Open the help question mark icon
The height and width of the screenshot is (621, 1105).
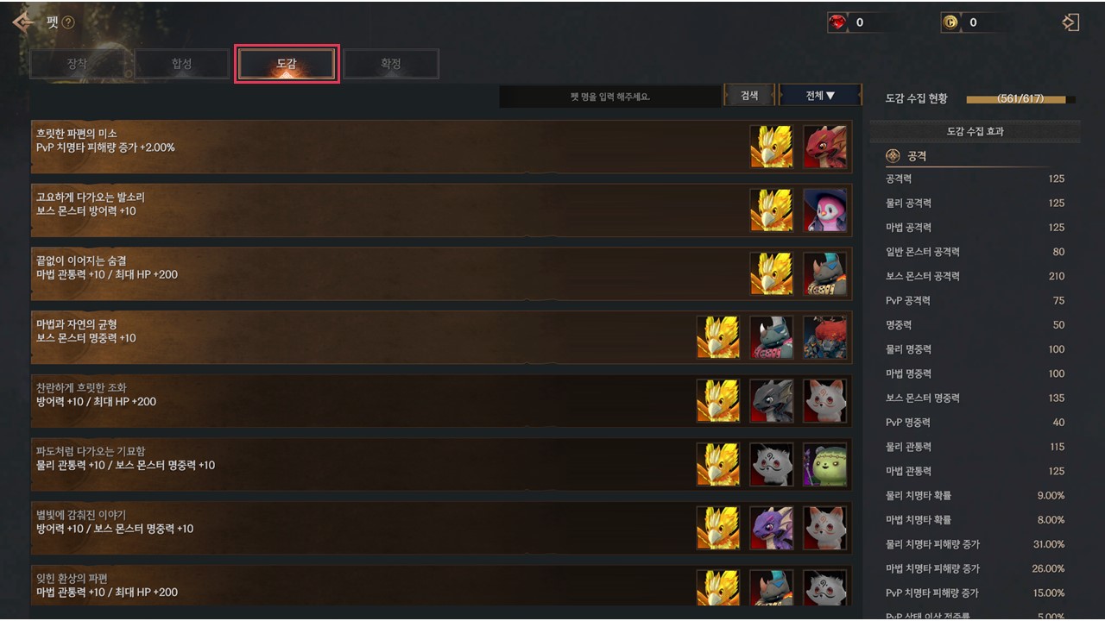(x=68, y=22)
